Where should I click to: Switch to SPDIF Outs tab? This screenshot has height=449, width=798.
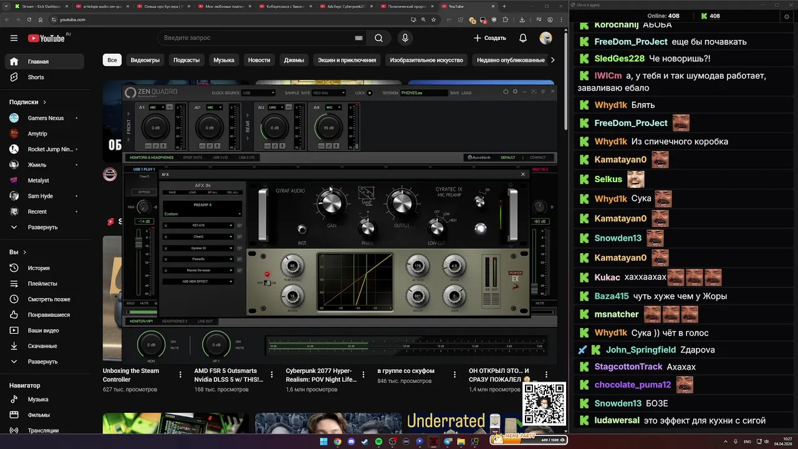point(193,158)
